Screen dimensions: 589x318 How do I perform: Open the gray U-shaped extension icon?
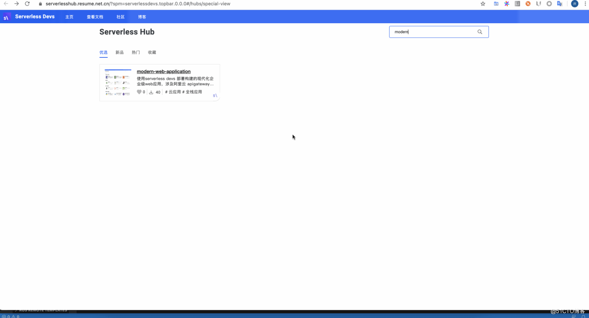coord(539,4)
